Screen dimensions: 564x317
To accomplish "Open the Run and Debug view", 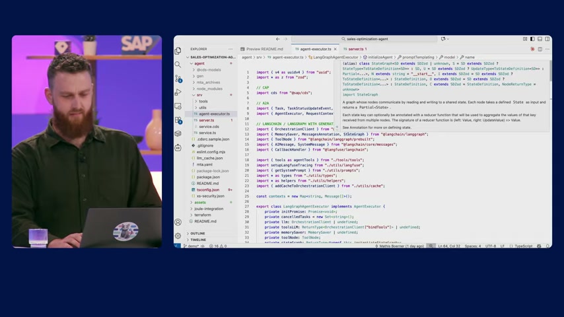I will [x=178, y=92].
